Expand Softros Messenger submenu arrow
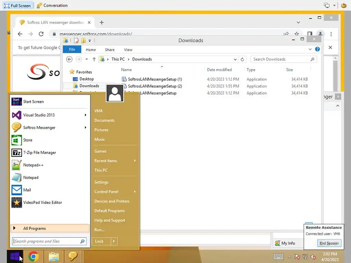This screenshot has height=263, width=351. (85, 127)
